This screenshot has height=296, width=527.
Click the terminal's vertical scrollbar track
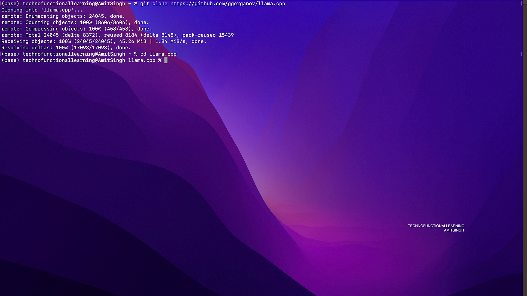[525, 148]
